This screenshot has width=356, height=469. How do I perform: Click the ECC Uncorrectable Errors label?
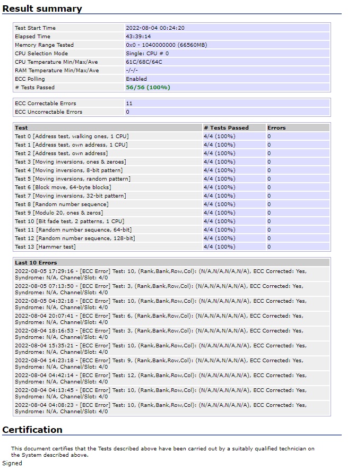(x=48, y=112)
